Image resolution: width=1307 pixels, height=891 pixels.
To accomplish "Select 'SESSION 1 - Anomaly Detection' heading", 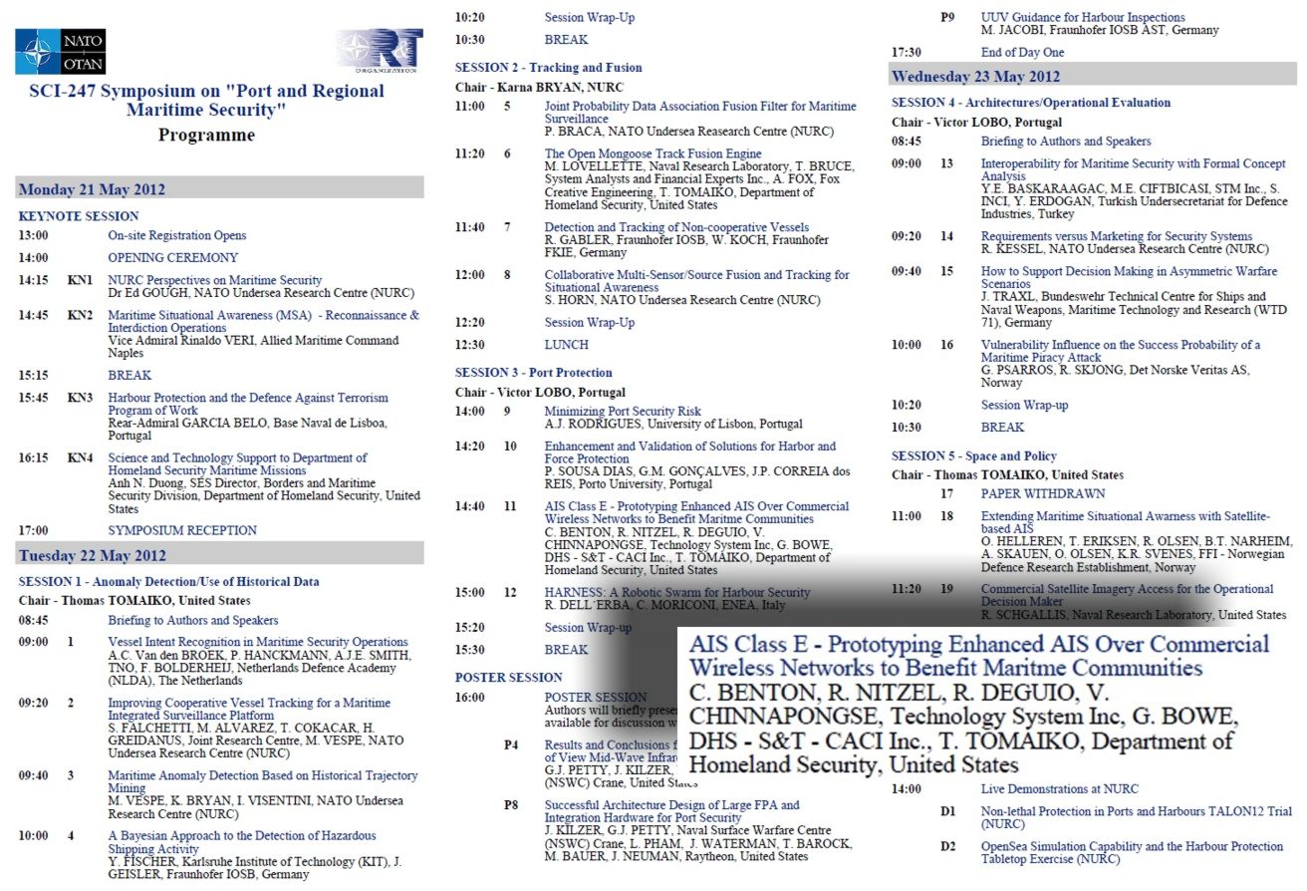I will (168, 581).
